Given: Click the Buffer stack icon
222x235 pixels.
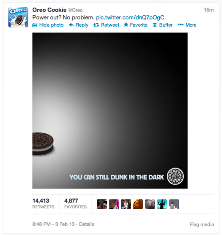Looking at the screenshot, I should (x=155, y=25).
